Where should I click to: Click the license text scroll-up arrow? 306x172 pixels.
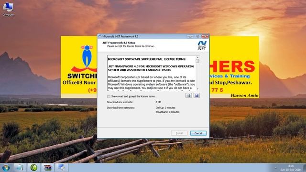(197, 57)
